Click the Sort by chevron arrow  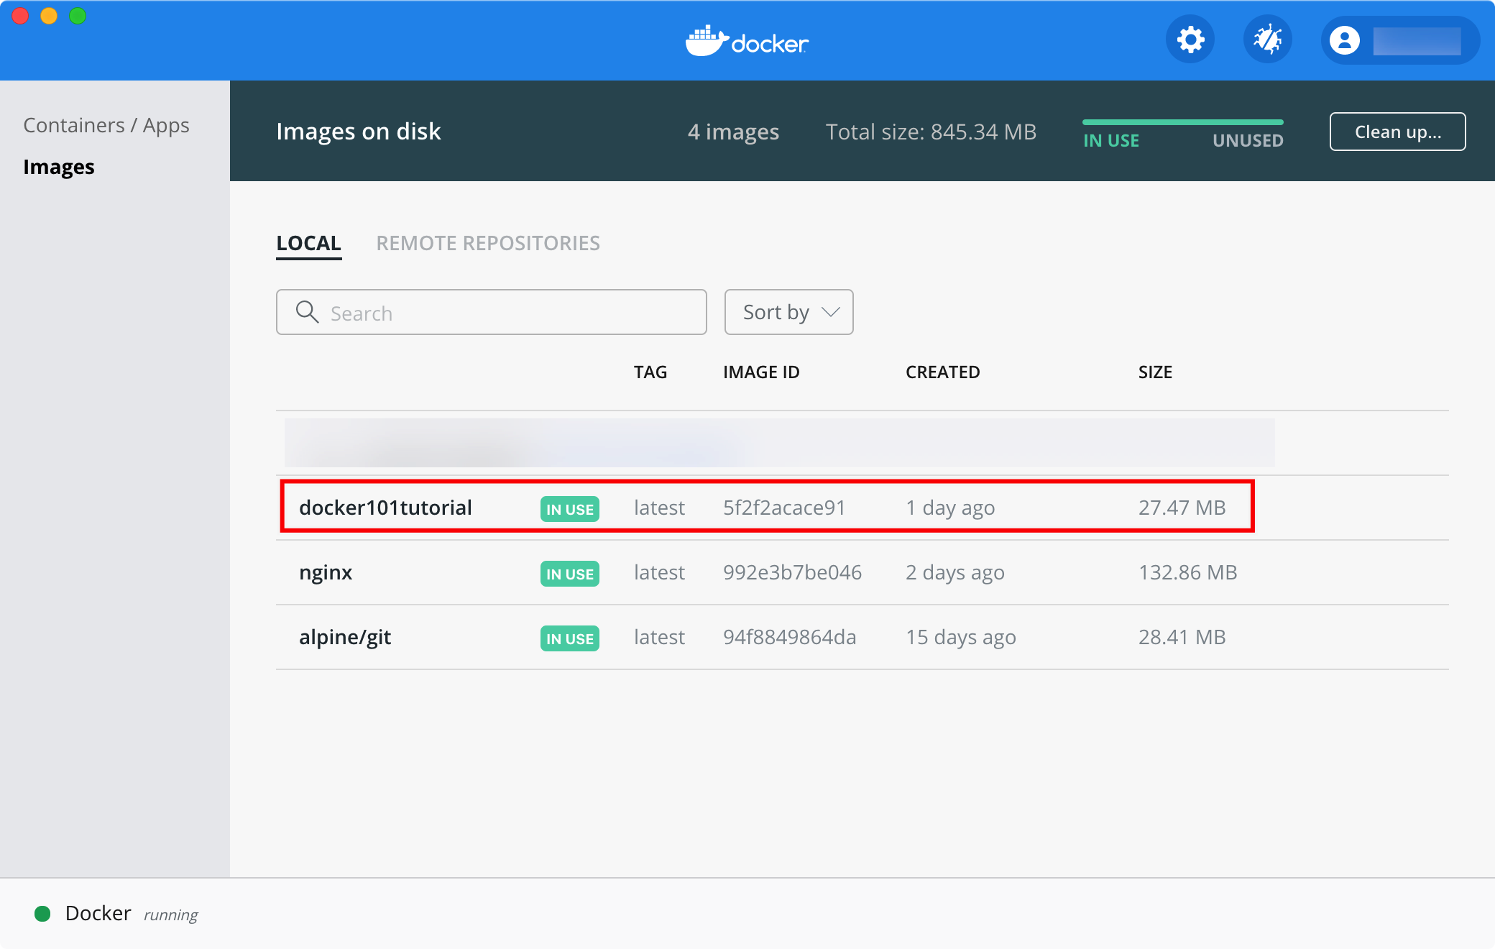[x=831, y=312]
